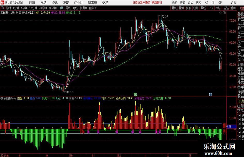Click the MA60: 61.15 value
The image size is (244, 157).
(73, 13)
